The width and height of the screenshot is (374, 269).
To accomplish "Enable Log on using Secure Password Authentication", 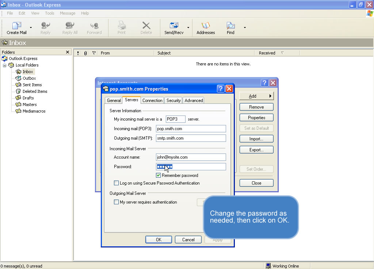I will point(117,183).
